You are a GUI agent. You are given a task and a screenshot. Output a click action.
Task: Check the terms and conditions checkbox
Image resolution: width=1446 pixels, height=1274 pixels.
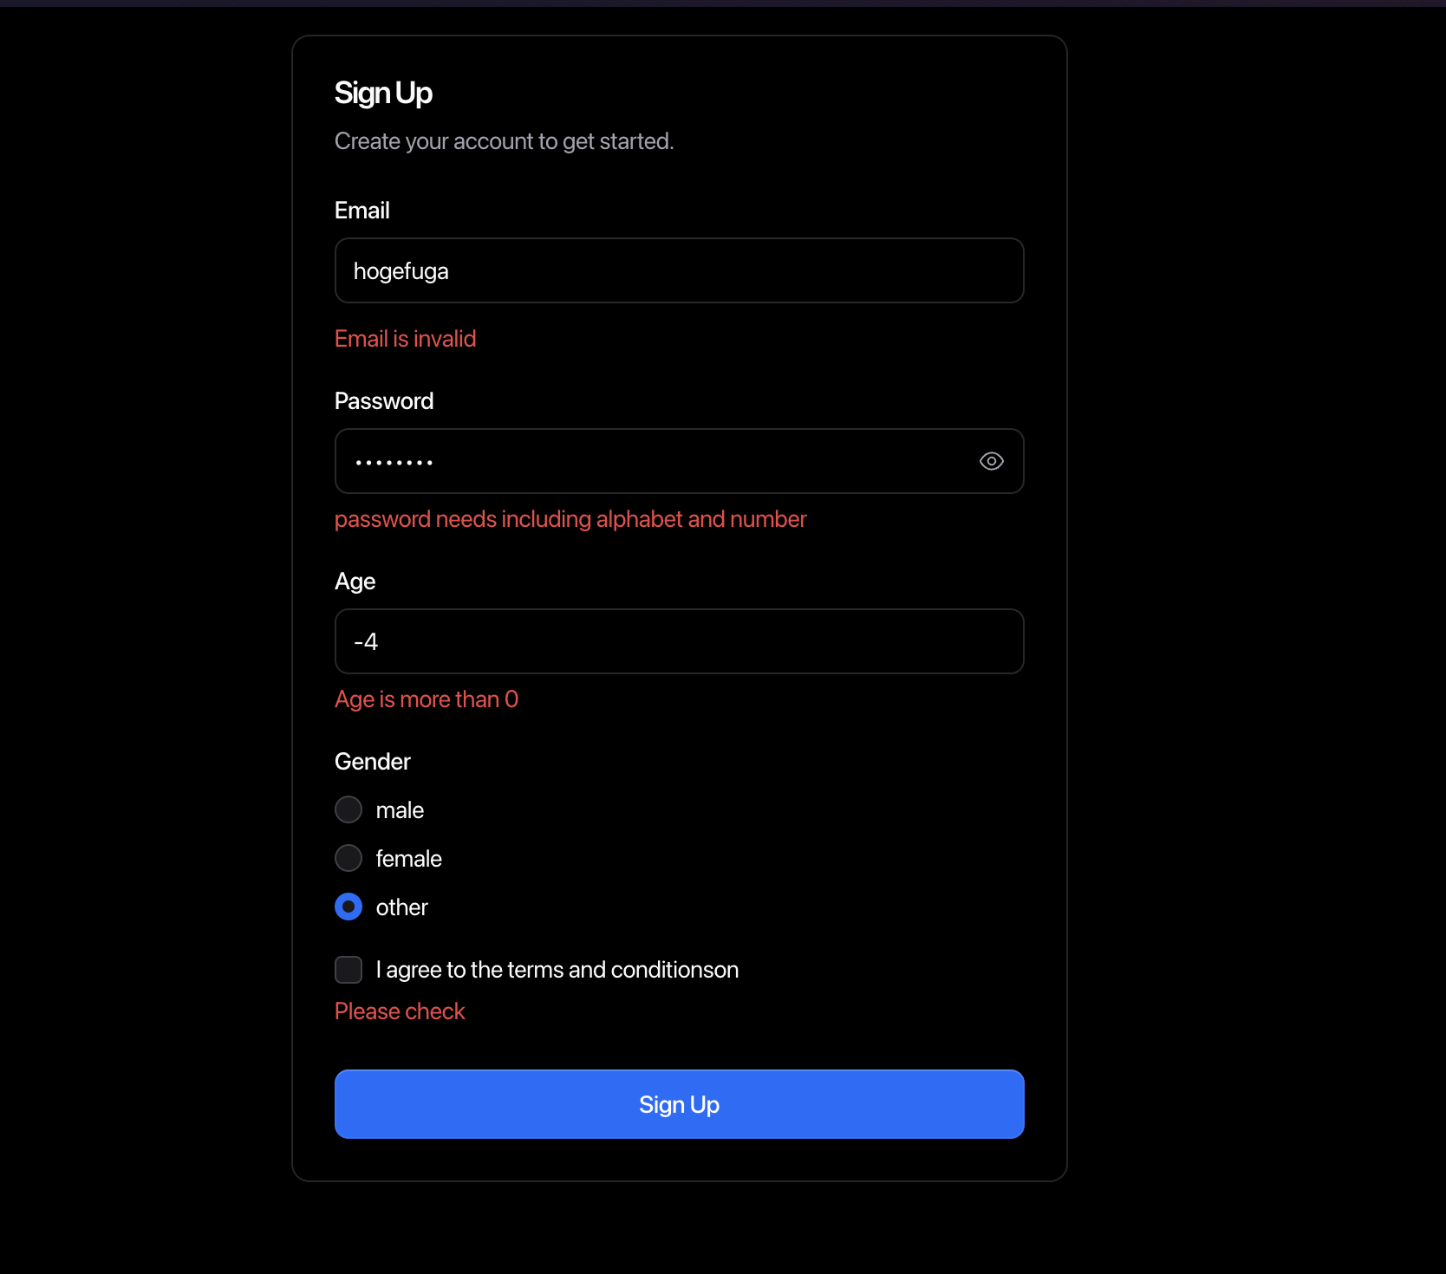click(x=348, y=969)
